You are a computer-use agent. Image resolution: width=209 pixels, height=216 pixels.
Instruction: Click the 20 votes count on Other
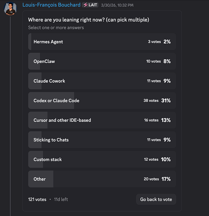[x=151, y=179]
